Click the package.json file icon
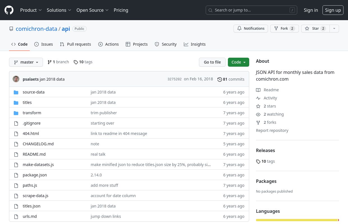The width and height of the screenshot is (348, 224). point(16,175)
